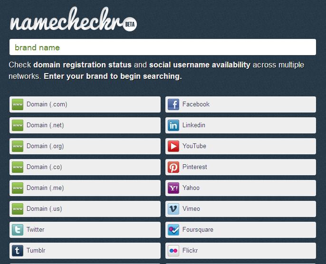Click the YouTube play icon

point(173,146)
